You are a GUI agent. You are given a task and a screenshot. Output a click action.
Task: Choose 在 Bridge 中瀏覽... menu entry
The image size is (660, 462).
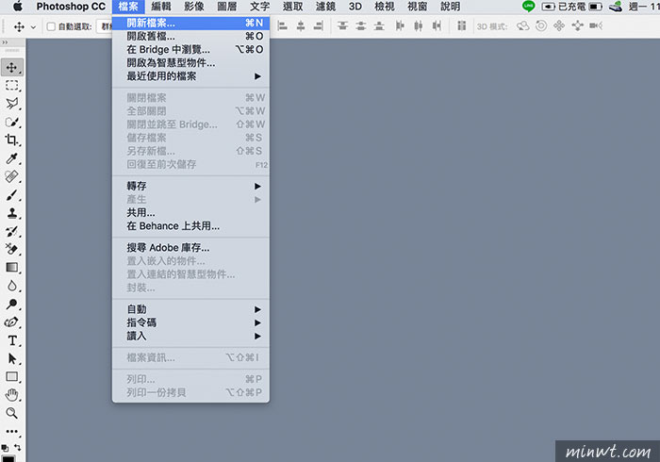click(x=190, y=50)
